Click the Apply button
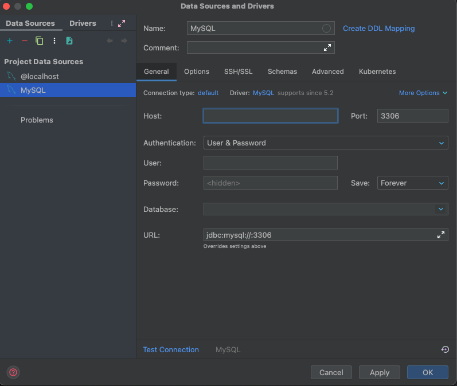457x386 pixels. point(380,372)
